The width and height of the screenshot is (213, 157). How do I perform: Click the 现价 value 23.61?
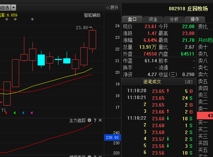150,26
